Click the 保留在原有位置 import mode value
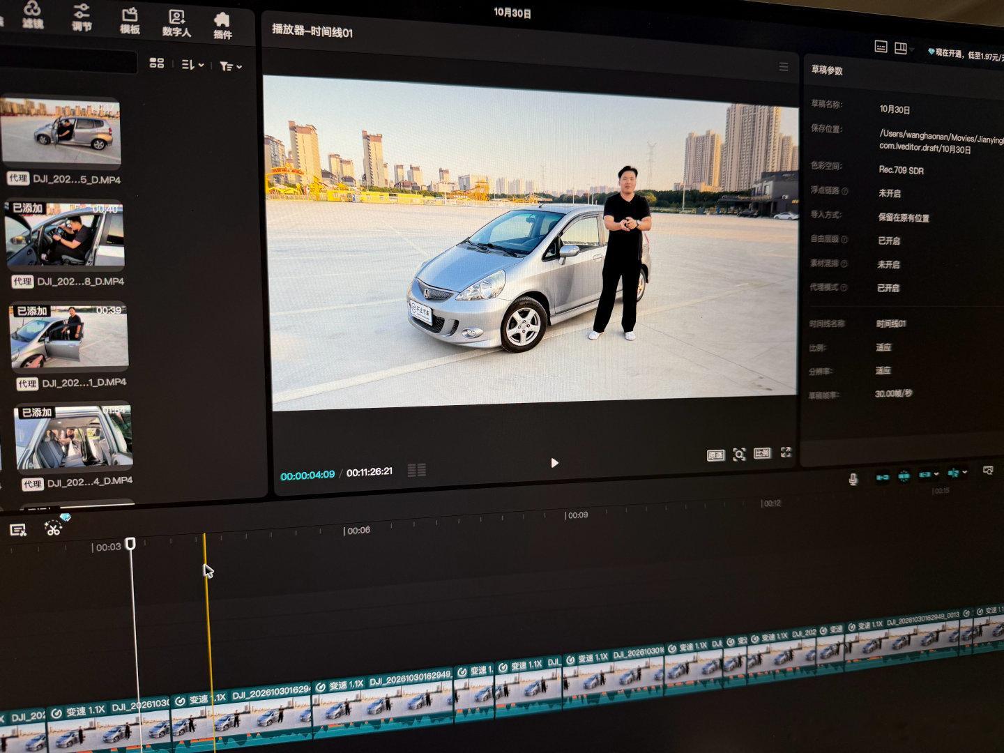This screenshot has width=1004, height=753. click(903, 218)
